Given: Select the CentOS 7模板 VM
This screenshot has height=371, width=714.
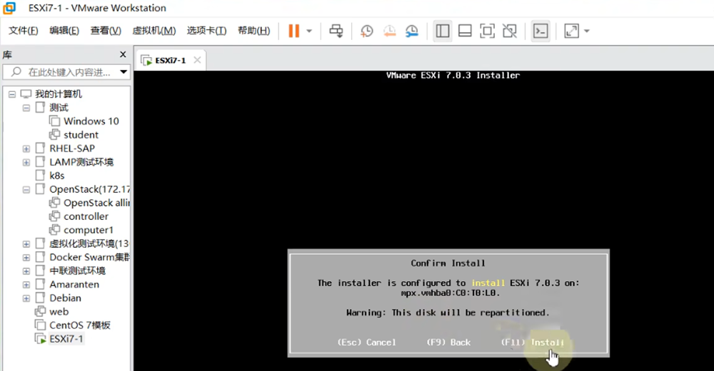Looking at the screenshot, I should (x=80, y=325).
